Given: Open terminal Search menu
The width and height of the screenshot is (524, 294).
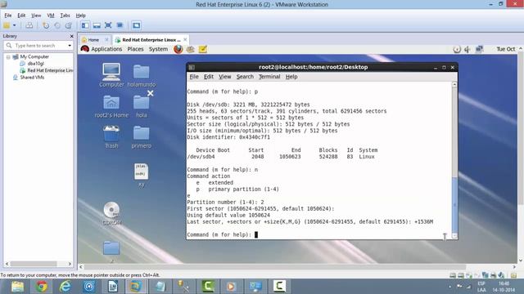Looking at the screenshot, I should (x=245, y=77).
